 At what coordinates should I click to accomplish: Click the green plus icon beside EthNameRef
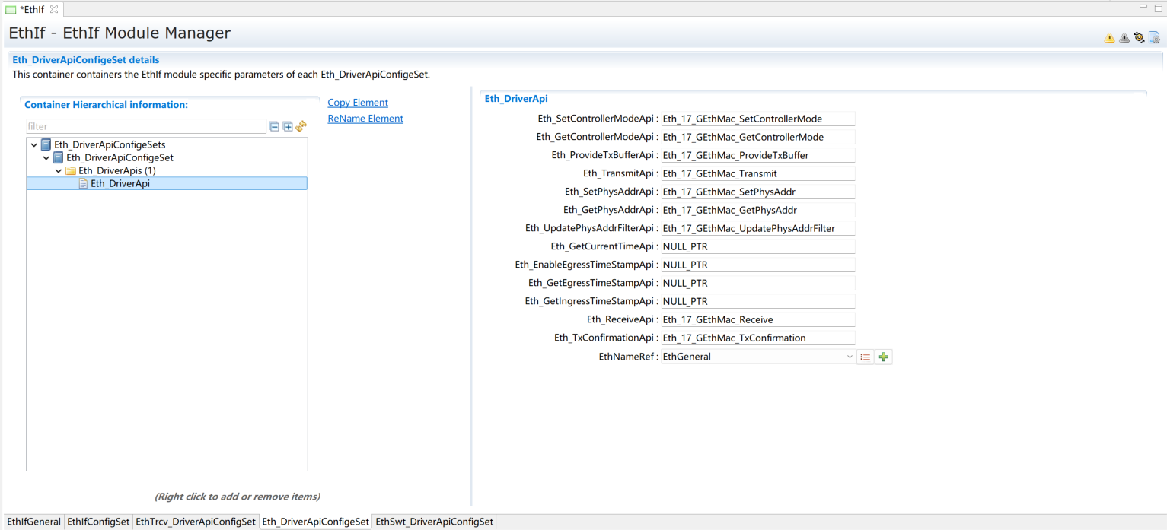pyautogui.click(x=883, y=357)
